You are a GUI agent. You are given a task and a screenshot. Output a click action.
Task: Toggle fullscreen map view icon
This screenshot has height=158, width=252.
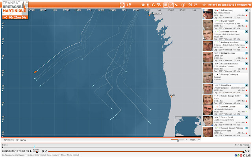(x=122, y=5)
